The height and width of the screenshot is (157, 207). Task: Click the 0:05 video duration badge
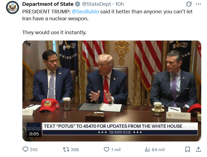[34, 134]
